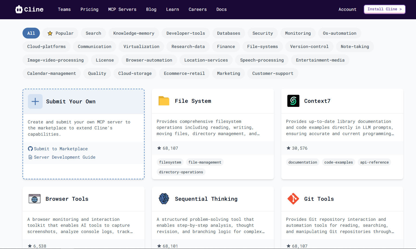Click GitHub icon beside Submit to Marketplace
Viewport: 416px width, 249px height.
click(30, 149)
